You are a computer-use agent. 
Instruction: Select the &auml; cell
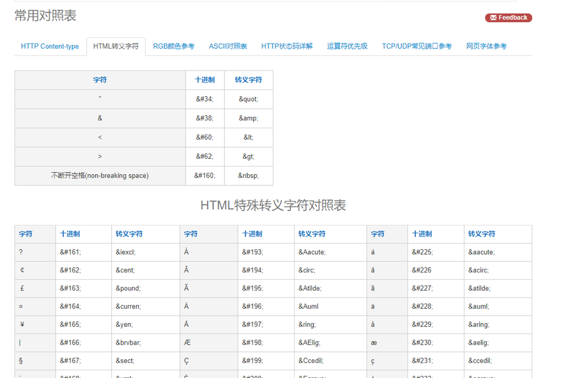[x=498, y=306]
